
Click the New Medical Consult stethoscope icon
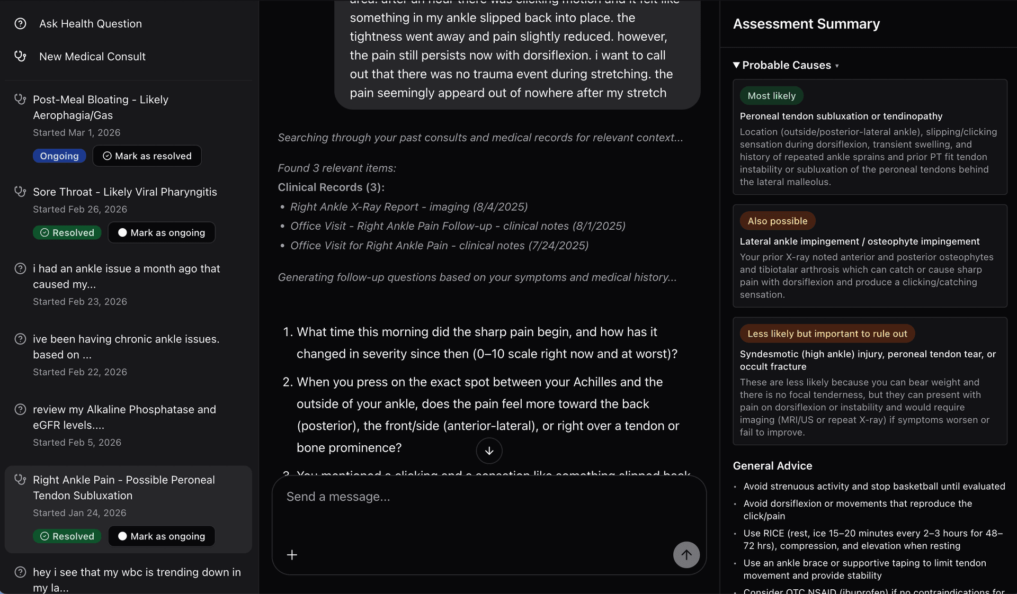coord(20,56)
